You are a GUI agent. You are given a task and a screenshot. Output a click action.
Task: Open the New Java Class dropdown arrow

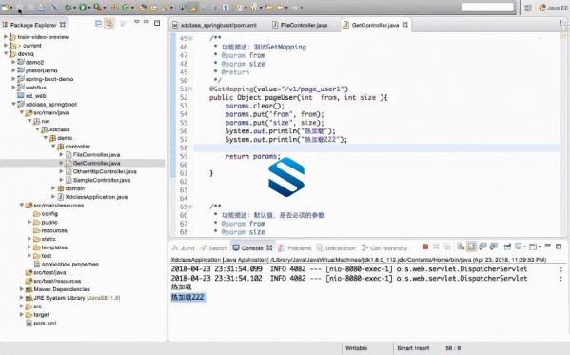(132, 8)
